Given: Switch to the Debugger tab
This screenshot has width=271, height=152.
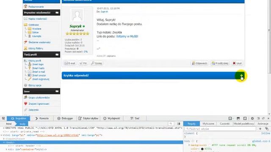Looking at the screenshot, I should (x=65, y=118).
